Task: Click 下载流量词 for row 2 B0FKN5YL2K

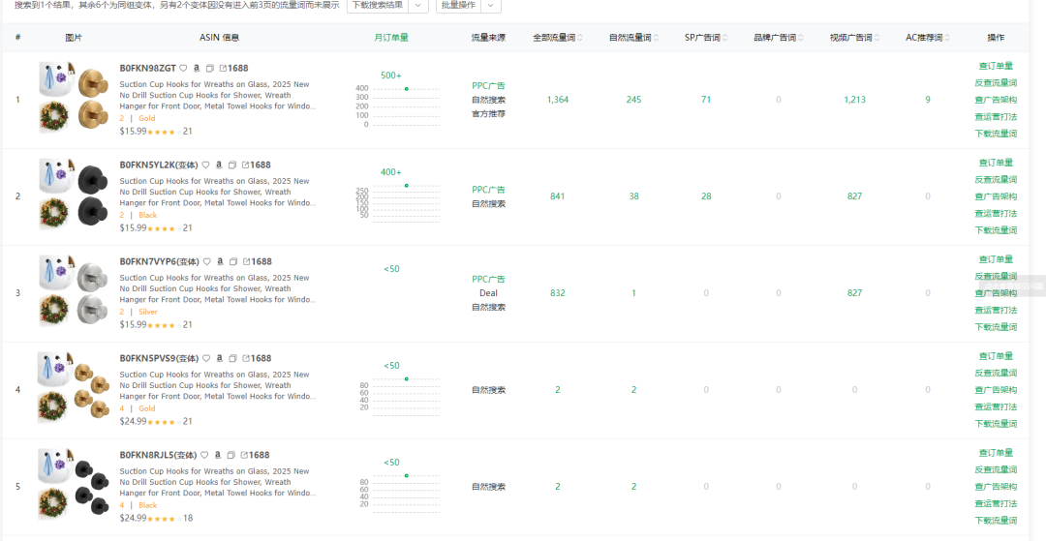Action: tap(996, 230)
